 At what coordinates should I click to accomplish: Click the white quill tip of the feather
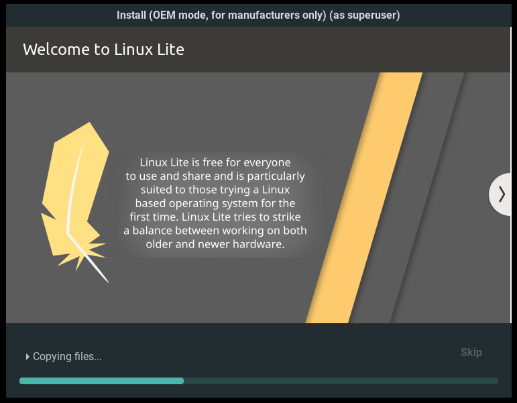click(103, 276)
